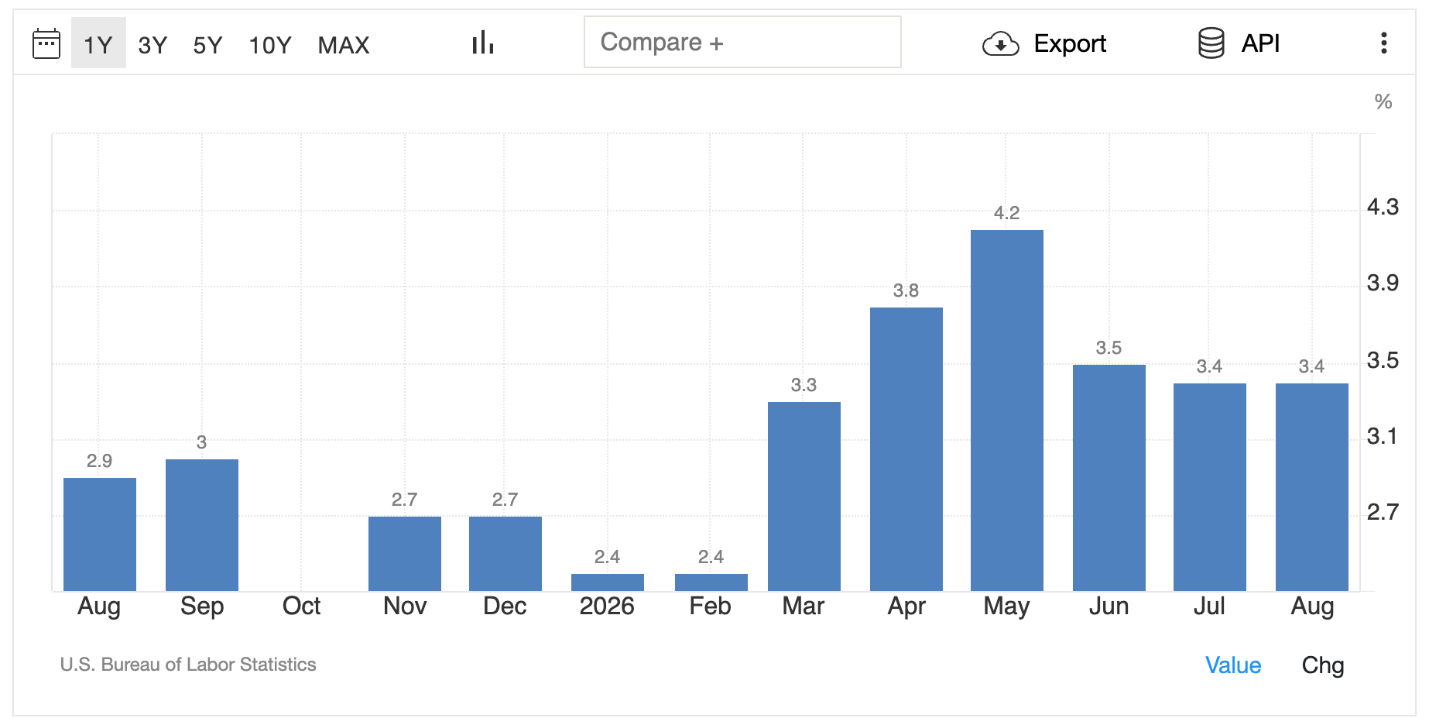Click the 2026 bar labeled 2.4
Viewport: 1429px width, 725px height.
point(608,582)
